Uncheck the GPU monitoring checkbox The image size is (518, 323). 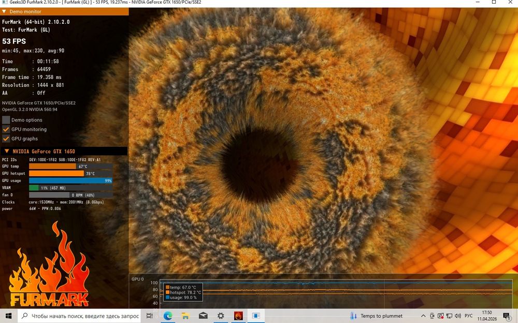[6, 129]
